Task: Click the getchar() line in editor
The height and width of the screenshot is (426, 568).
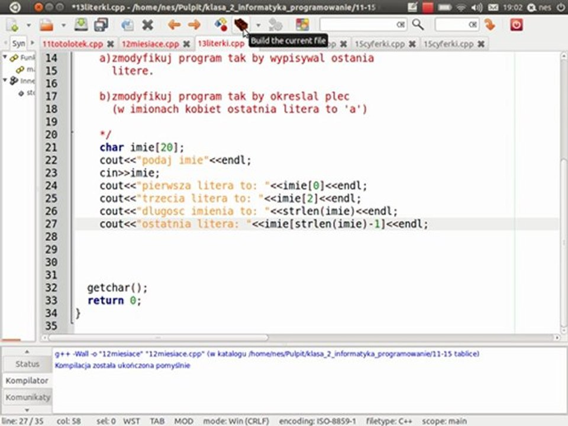Action: pyautogui.click(x=117, y=288)
